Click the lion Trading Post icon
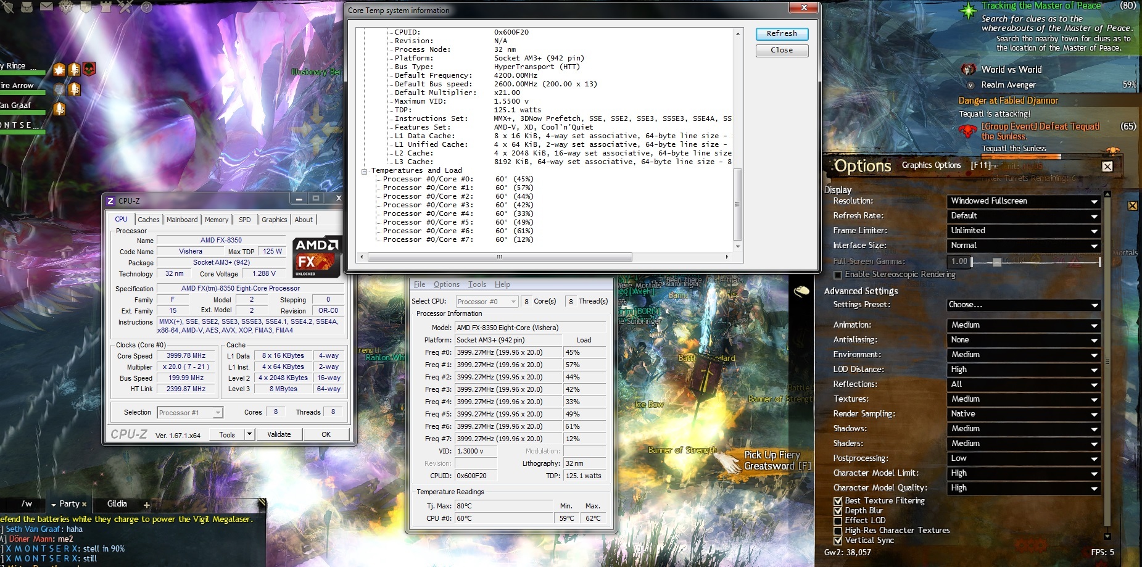 pos(66,7)
